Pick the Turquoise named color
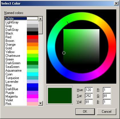The image size is (120, 119). pyautogui.click(x=21, y=78)
